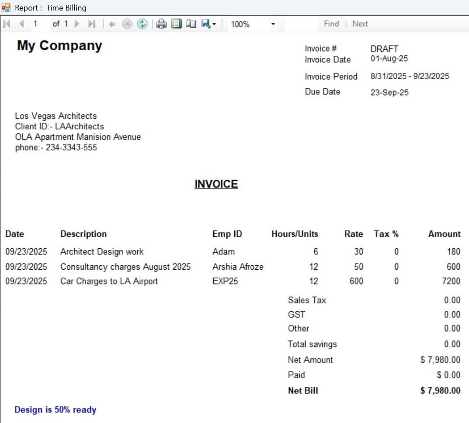Screen dimensions: 469x423
Task: Open page setup settings
Action: click(x=191, y=24)
